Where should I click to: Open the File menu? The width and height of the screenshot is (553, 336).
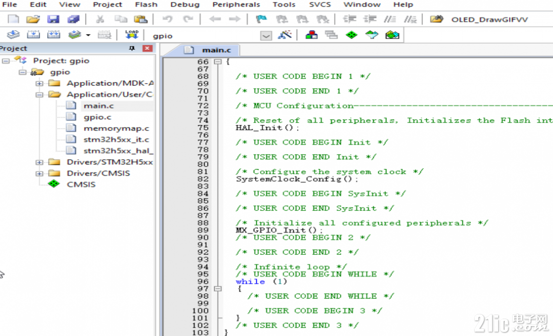pos(10,5)
